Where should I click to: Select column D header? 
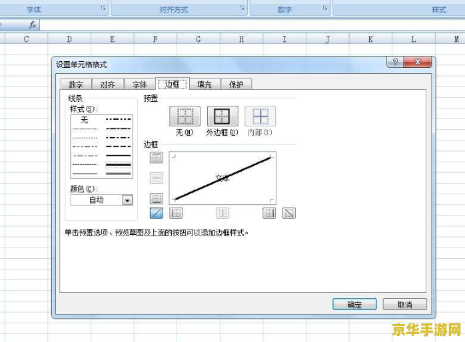point(69,39)
